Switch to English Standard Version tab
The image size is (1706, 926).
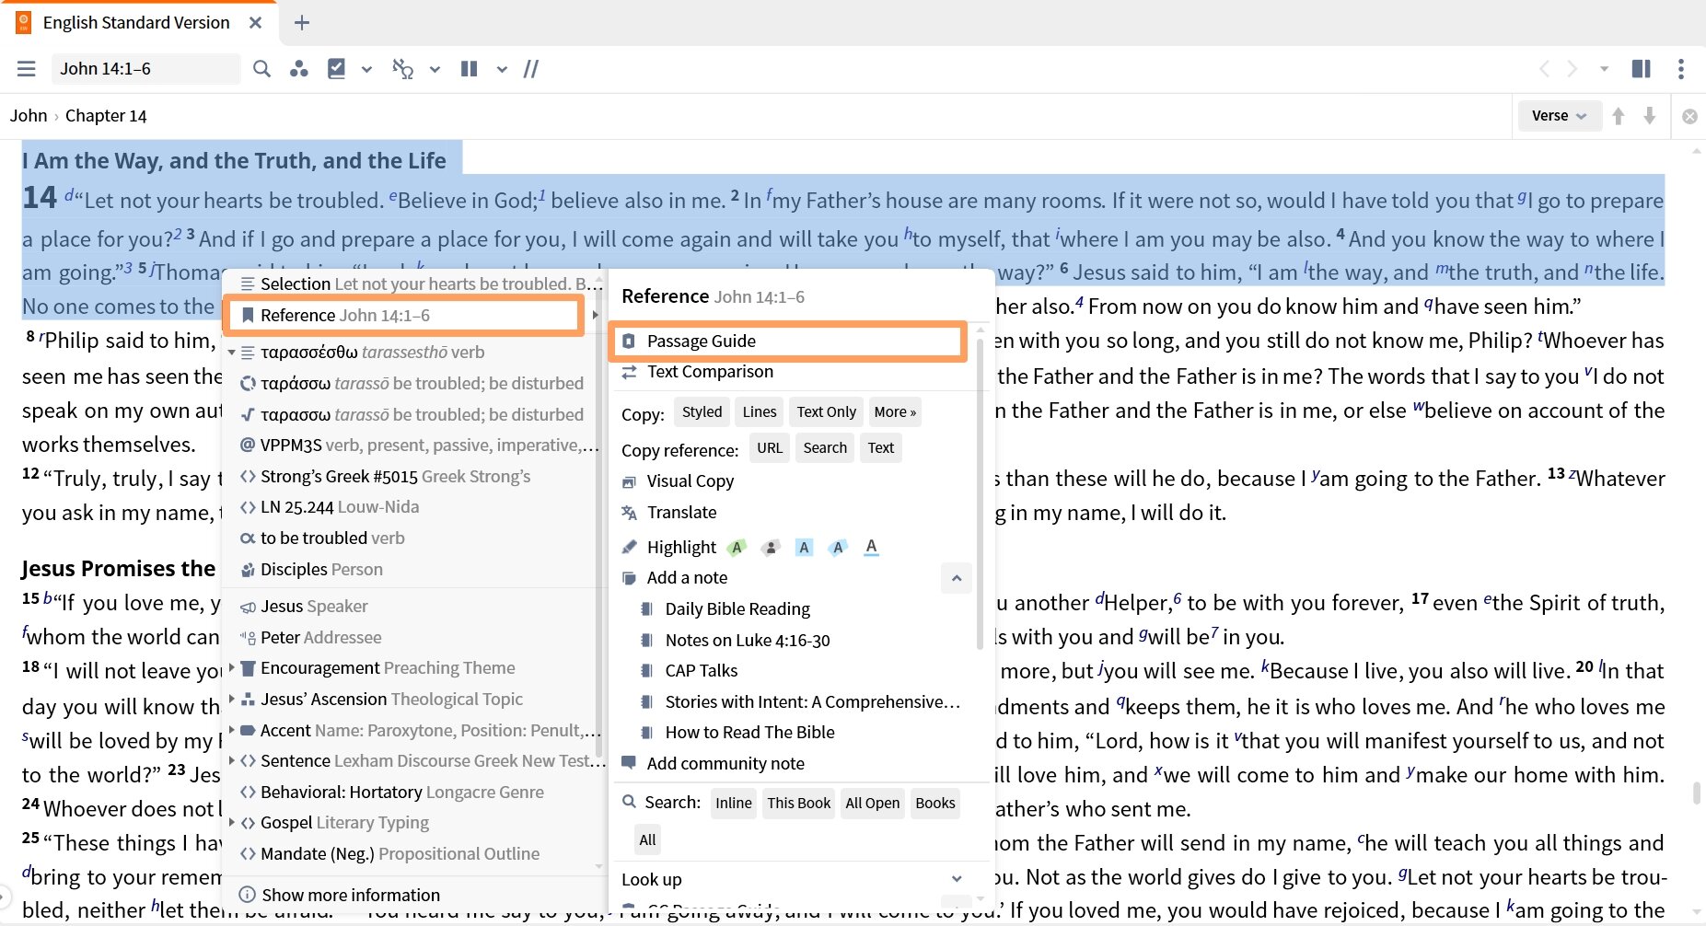coord(136,23)
